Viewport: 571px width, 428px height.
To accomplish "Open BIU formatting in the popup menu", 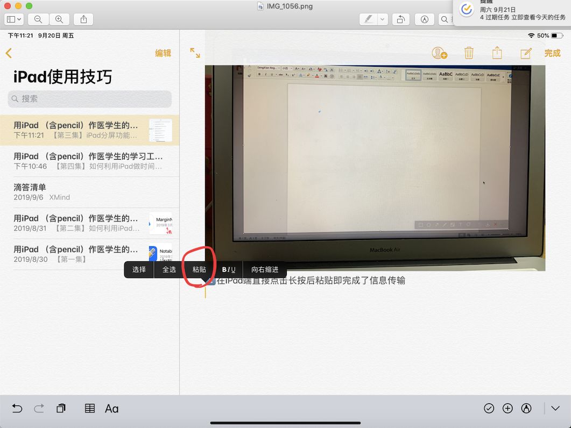I will (x=229, y=270).
